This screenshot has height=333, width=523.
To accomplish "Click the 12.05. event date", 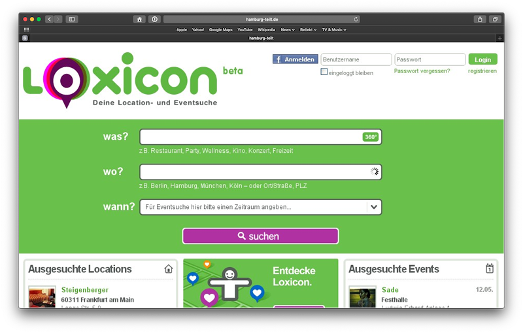I will (x=484, y=289).
